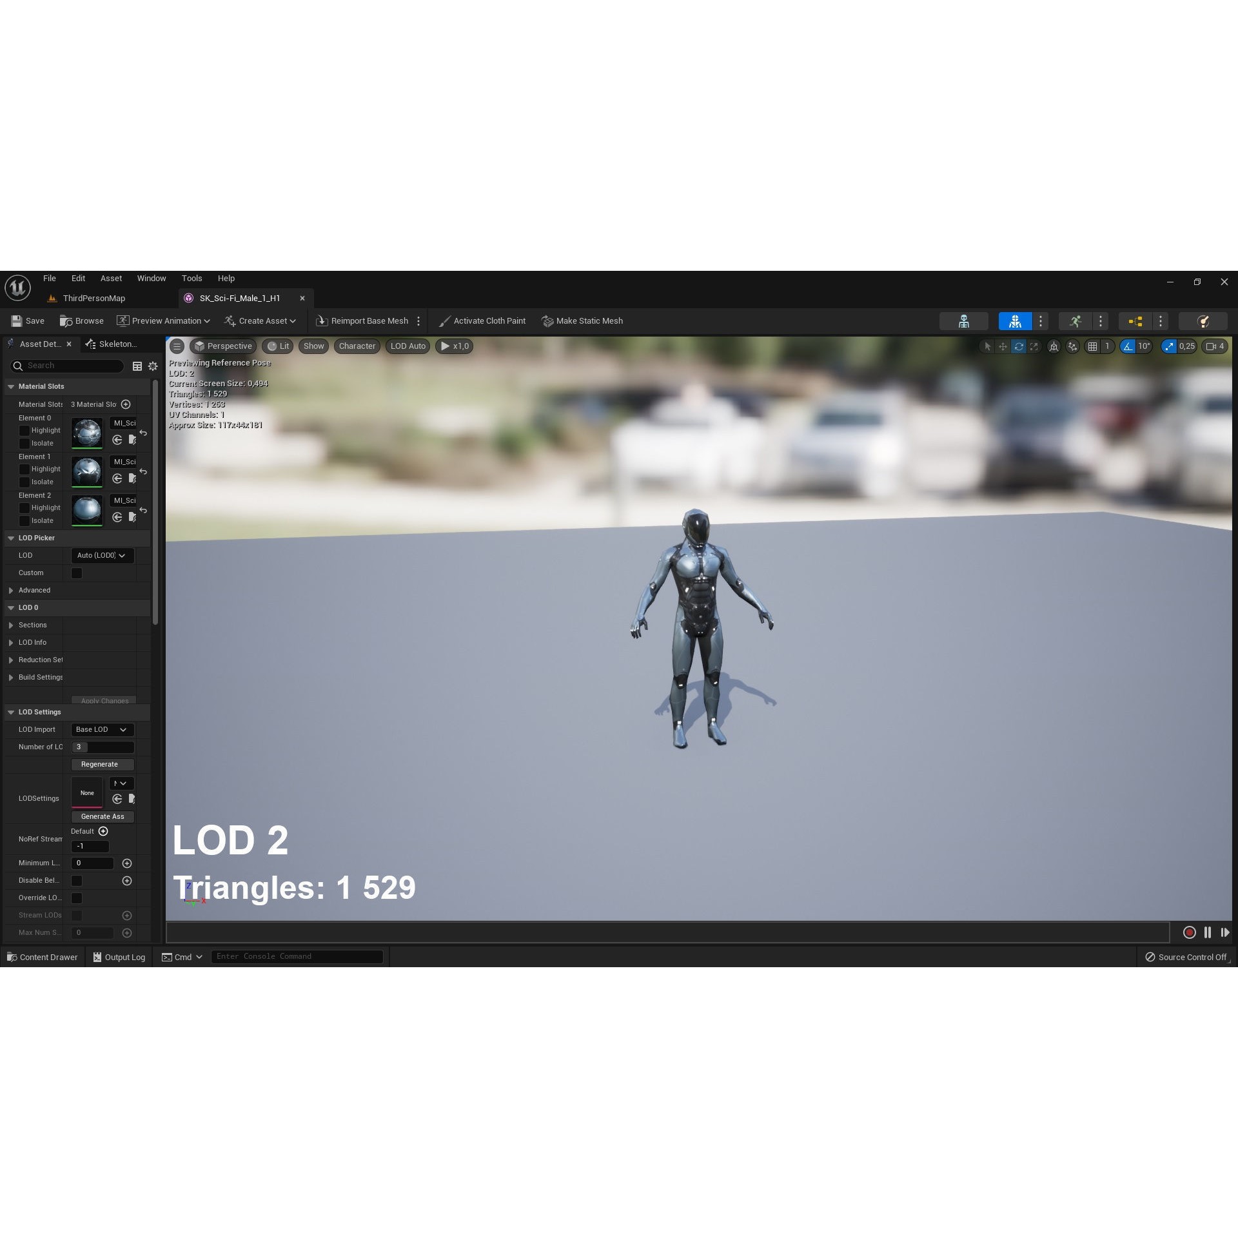Open the property matrix table icon

pos(137,366)
